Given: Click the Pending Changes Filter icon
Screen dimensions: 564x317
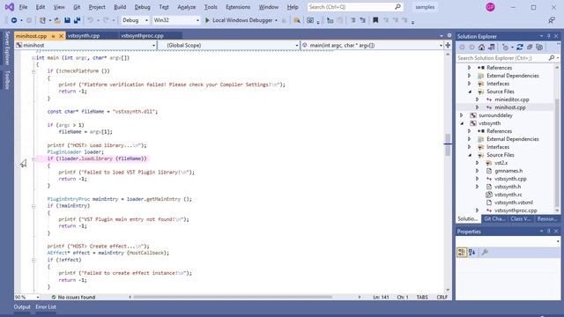Looking at the screenshot, I should [x=505, y=47].
